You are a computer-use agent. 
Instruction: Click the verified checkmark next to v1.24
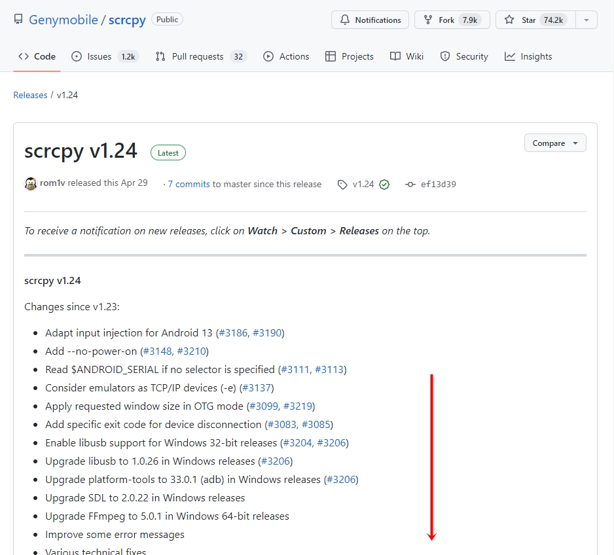[x=384, y=184]
